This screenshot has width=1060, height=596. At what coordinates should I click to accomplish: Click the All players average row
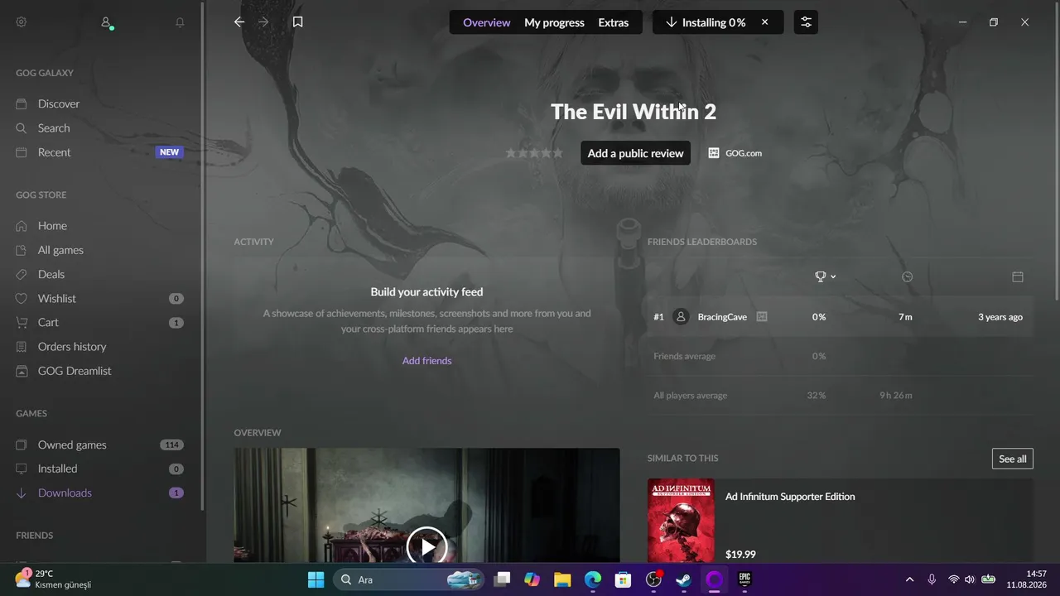841,396
